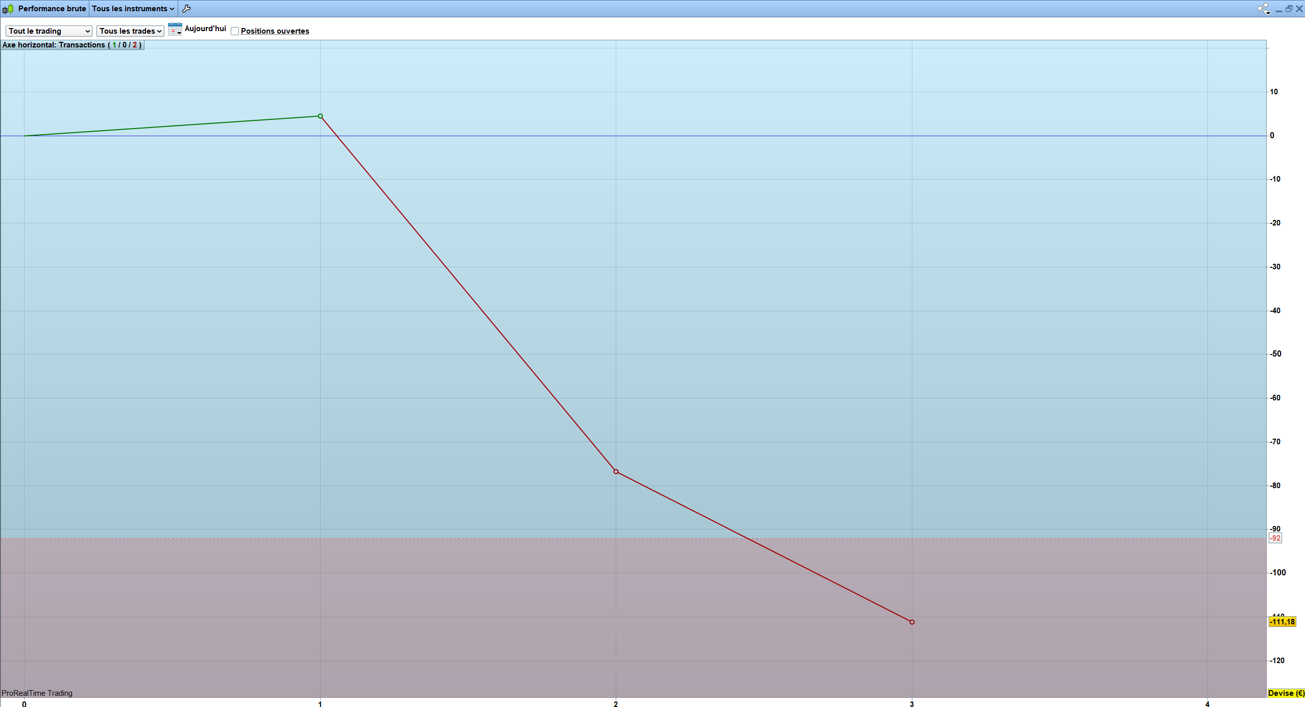Click the candlestick icon beside Performance brute
1305x707 pixels.
(8, 9)
